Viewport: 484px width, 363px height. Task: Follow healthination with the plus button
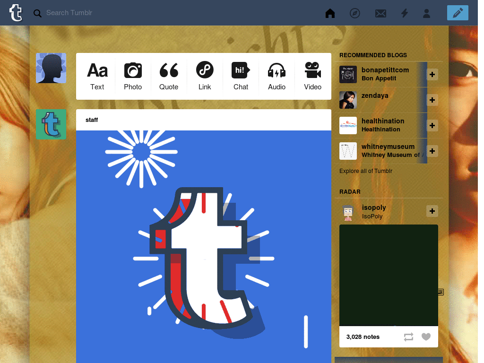coord(432,126)
